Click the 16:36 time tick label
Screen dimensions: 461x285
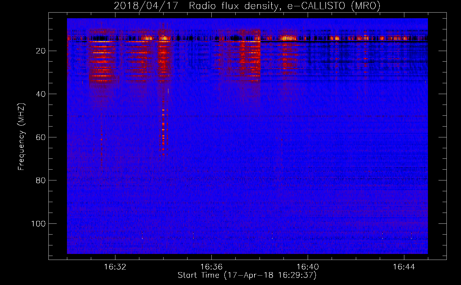pos(211,267)
